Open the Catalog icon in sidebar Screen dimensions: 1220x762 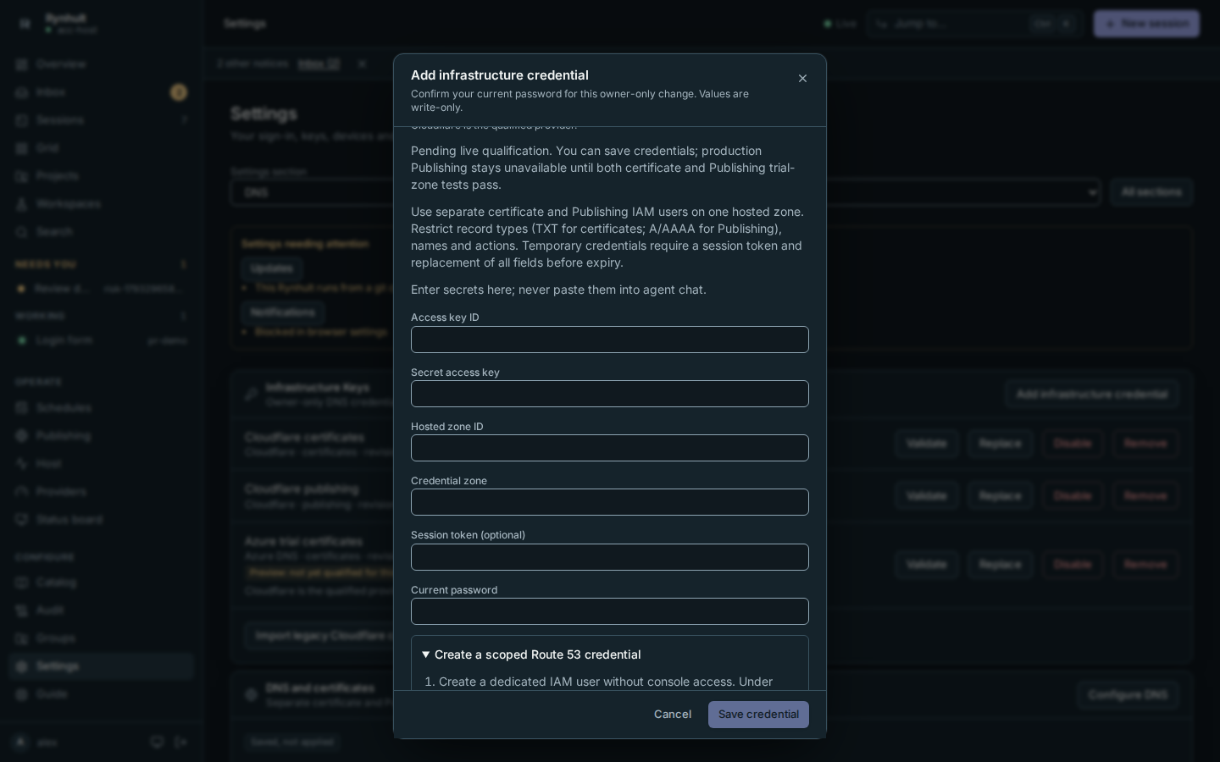22,583
